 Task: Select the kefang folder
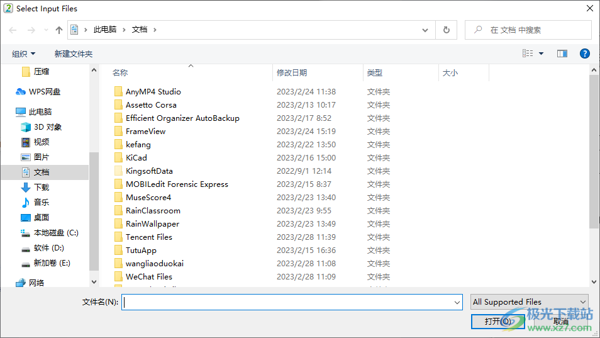[138, 144]
